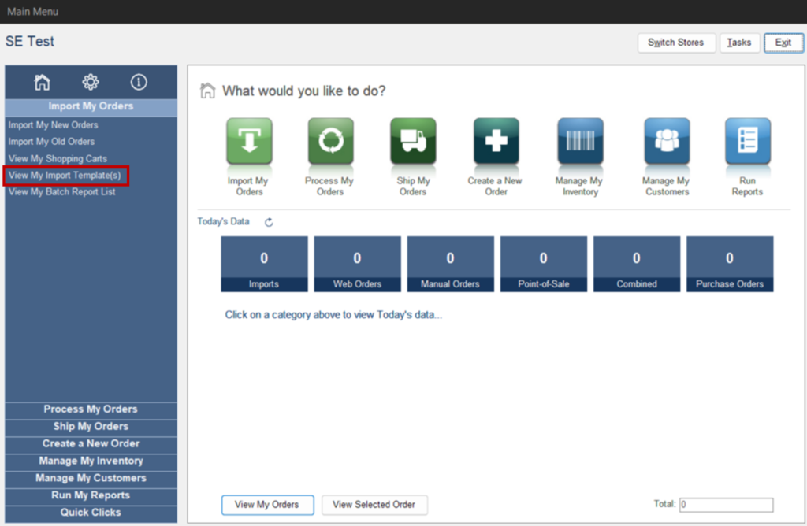807x526 pixels.
Task: Expand the Process My Orders section
Action: click(x=90, y=409)
